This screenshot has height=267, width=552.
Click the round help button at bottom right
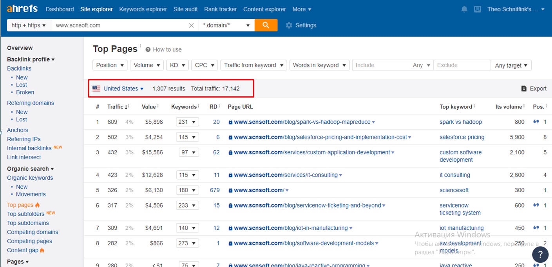pyautogui.click(x=540, y=254)
